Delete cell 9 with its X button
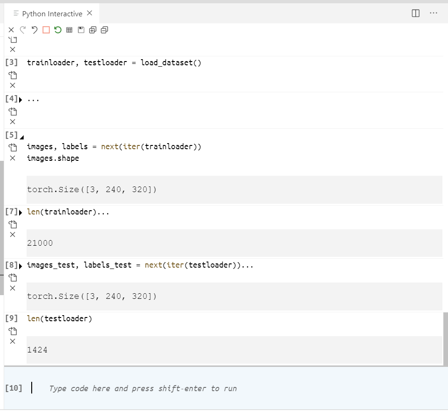Image resolution: width=448 pixels, height=414 pixels. tap(13, 341)
